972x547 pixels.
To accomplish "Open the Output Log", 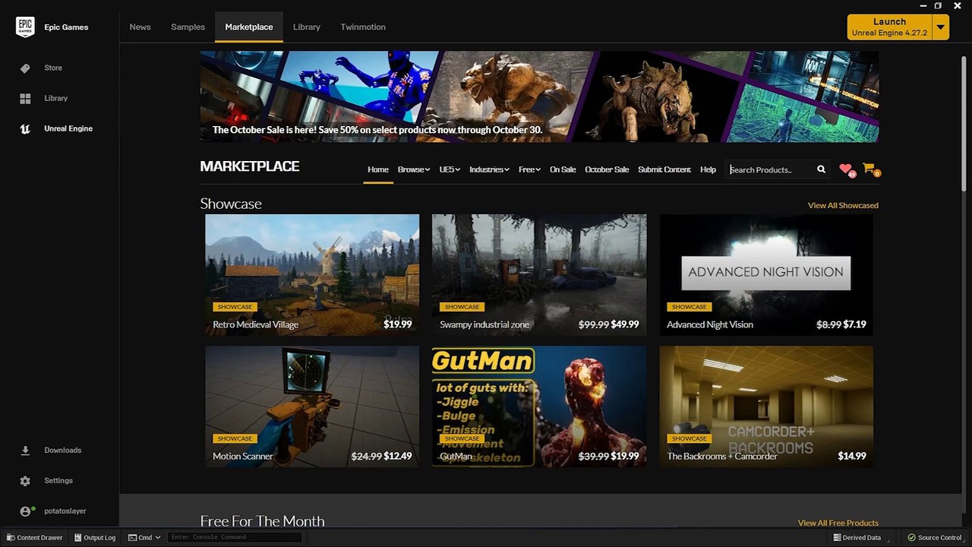I will (x=95, y=537).
